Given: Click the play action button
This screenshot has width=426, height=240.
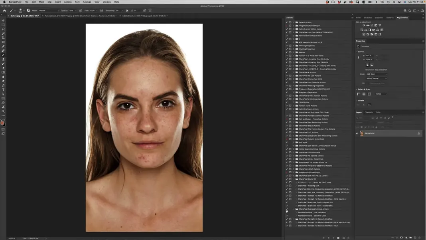Looking at the screenshot, I should pyautogui.click(x=333, y=238).
